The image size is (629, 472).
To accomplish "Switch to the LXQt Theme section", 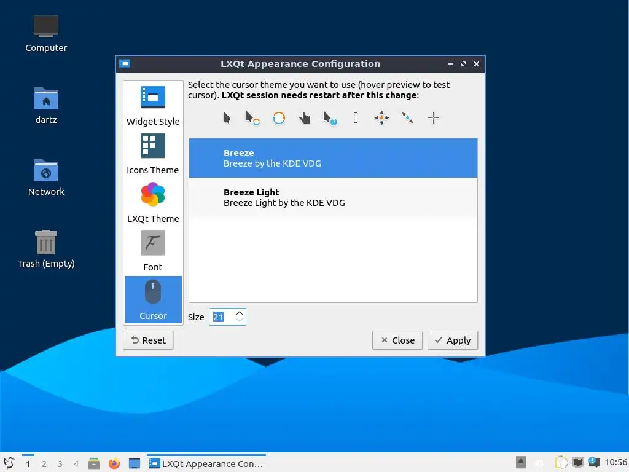I will point(153,203).
